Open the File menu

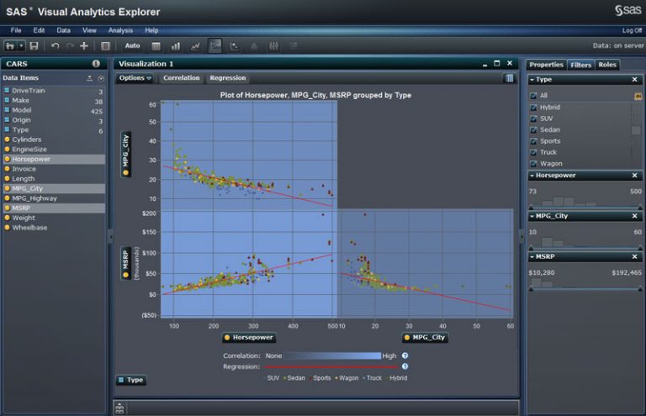16,30
